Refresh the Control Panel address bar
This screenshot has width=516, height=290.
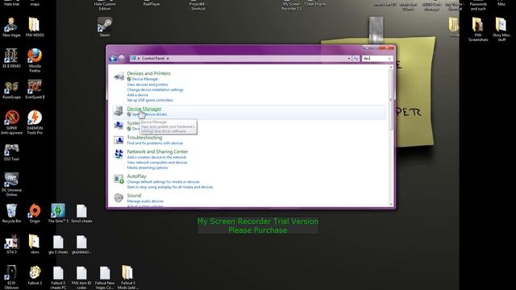(x=356, y=59)
